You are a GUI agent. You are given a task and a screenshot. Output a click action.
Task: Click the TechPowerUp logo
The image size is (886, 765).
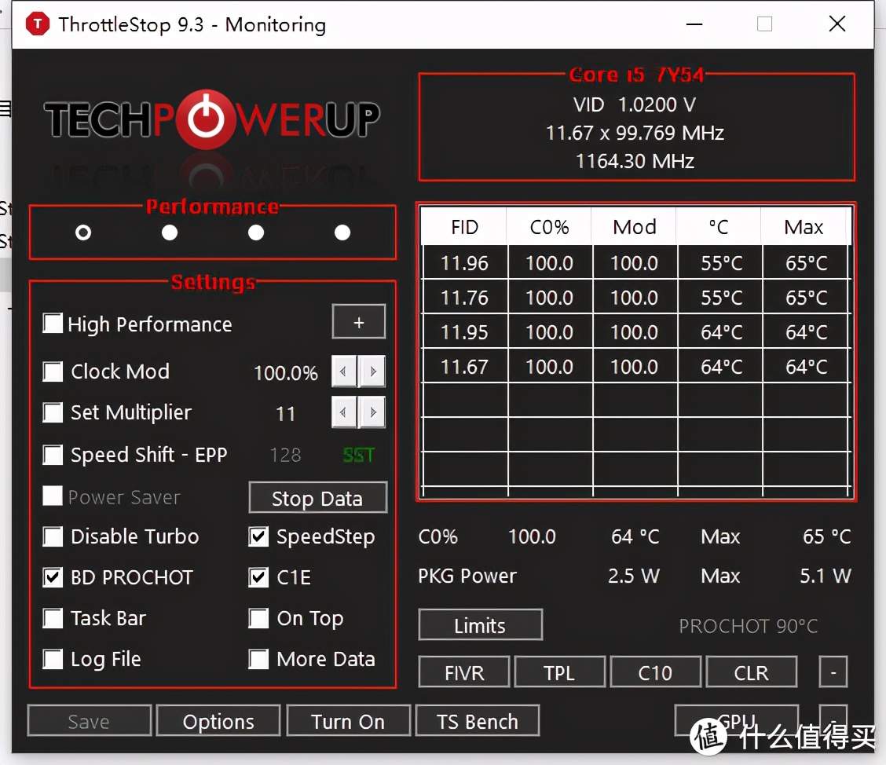click(x=211, y=119)
